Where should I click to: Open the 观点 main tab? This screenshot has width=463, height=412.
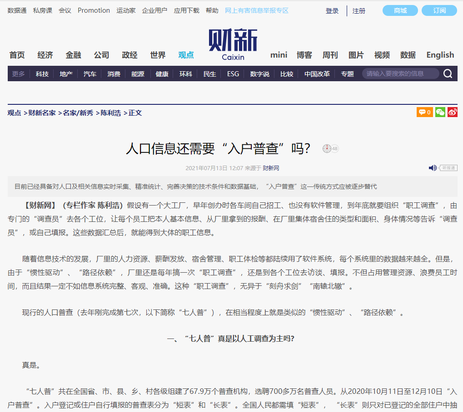(x=186, y=55)
